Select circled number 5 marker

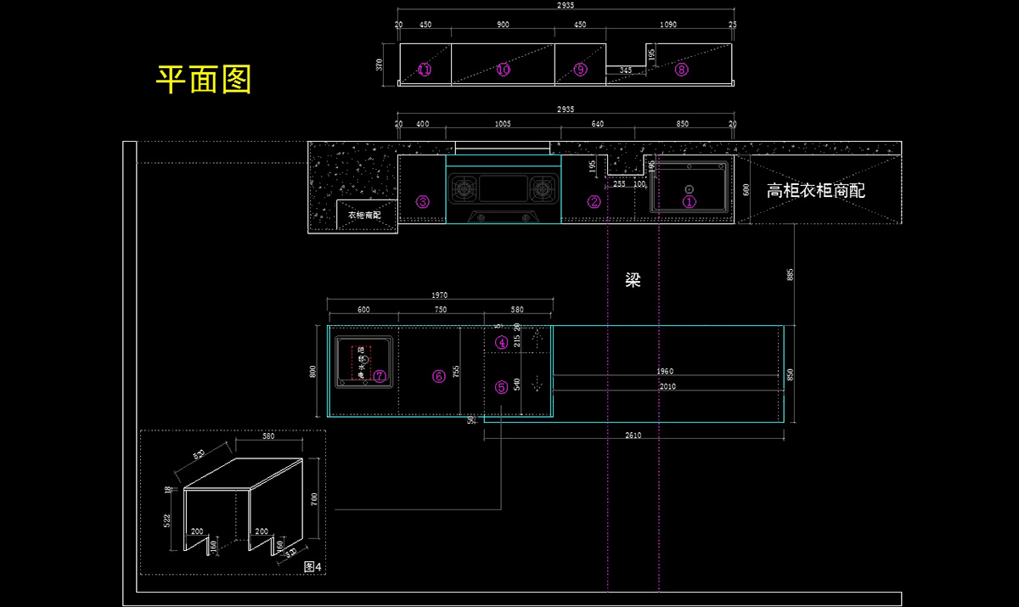coord(502,387)
